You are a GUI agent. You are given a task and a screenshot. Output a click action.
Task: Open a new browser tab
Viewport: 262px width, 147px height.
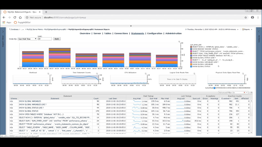click(46, 12)
